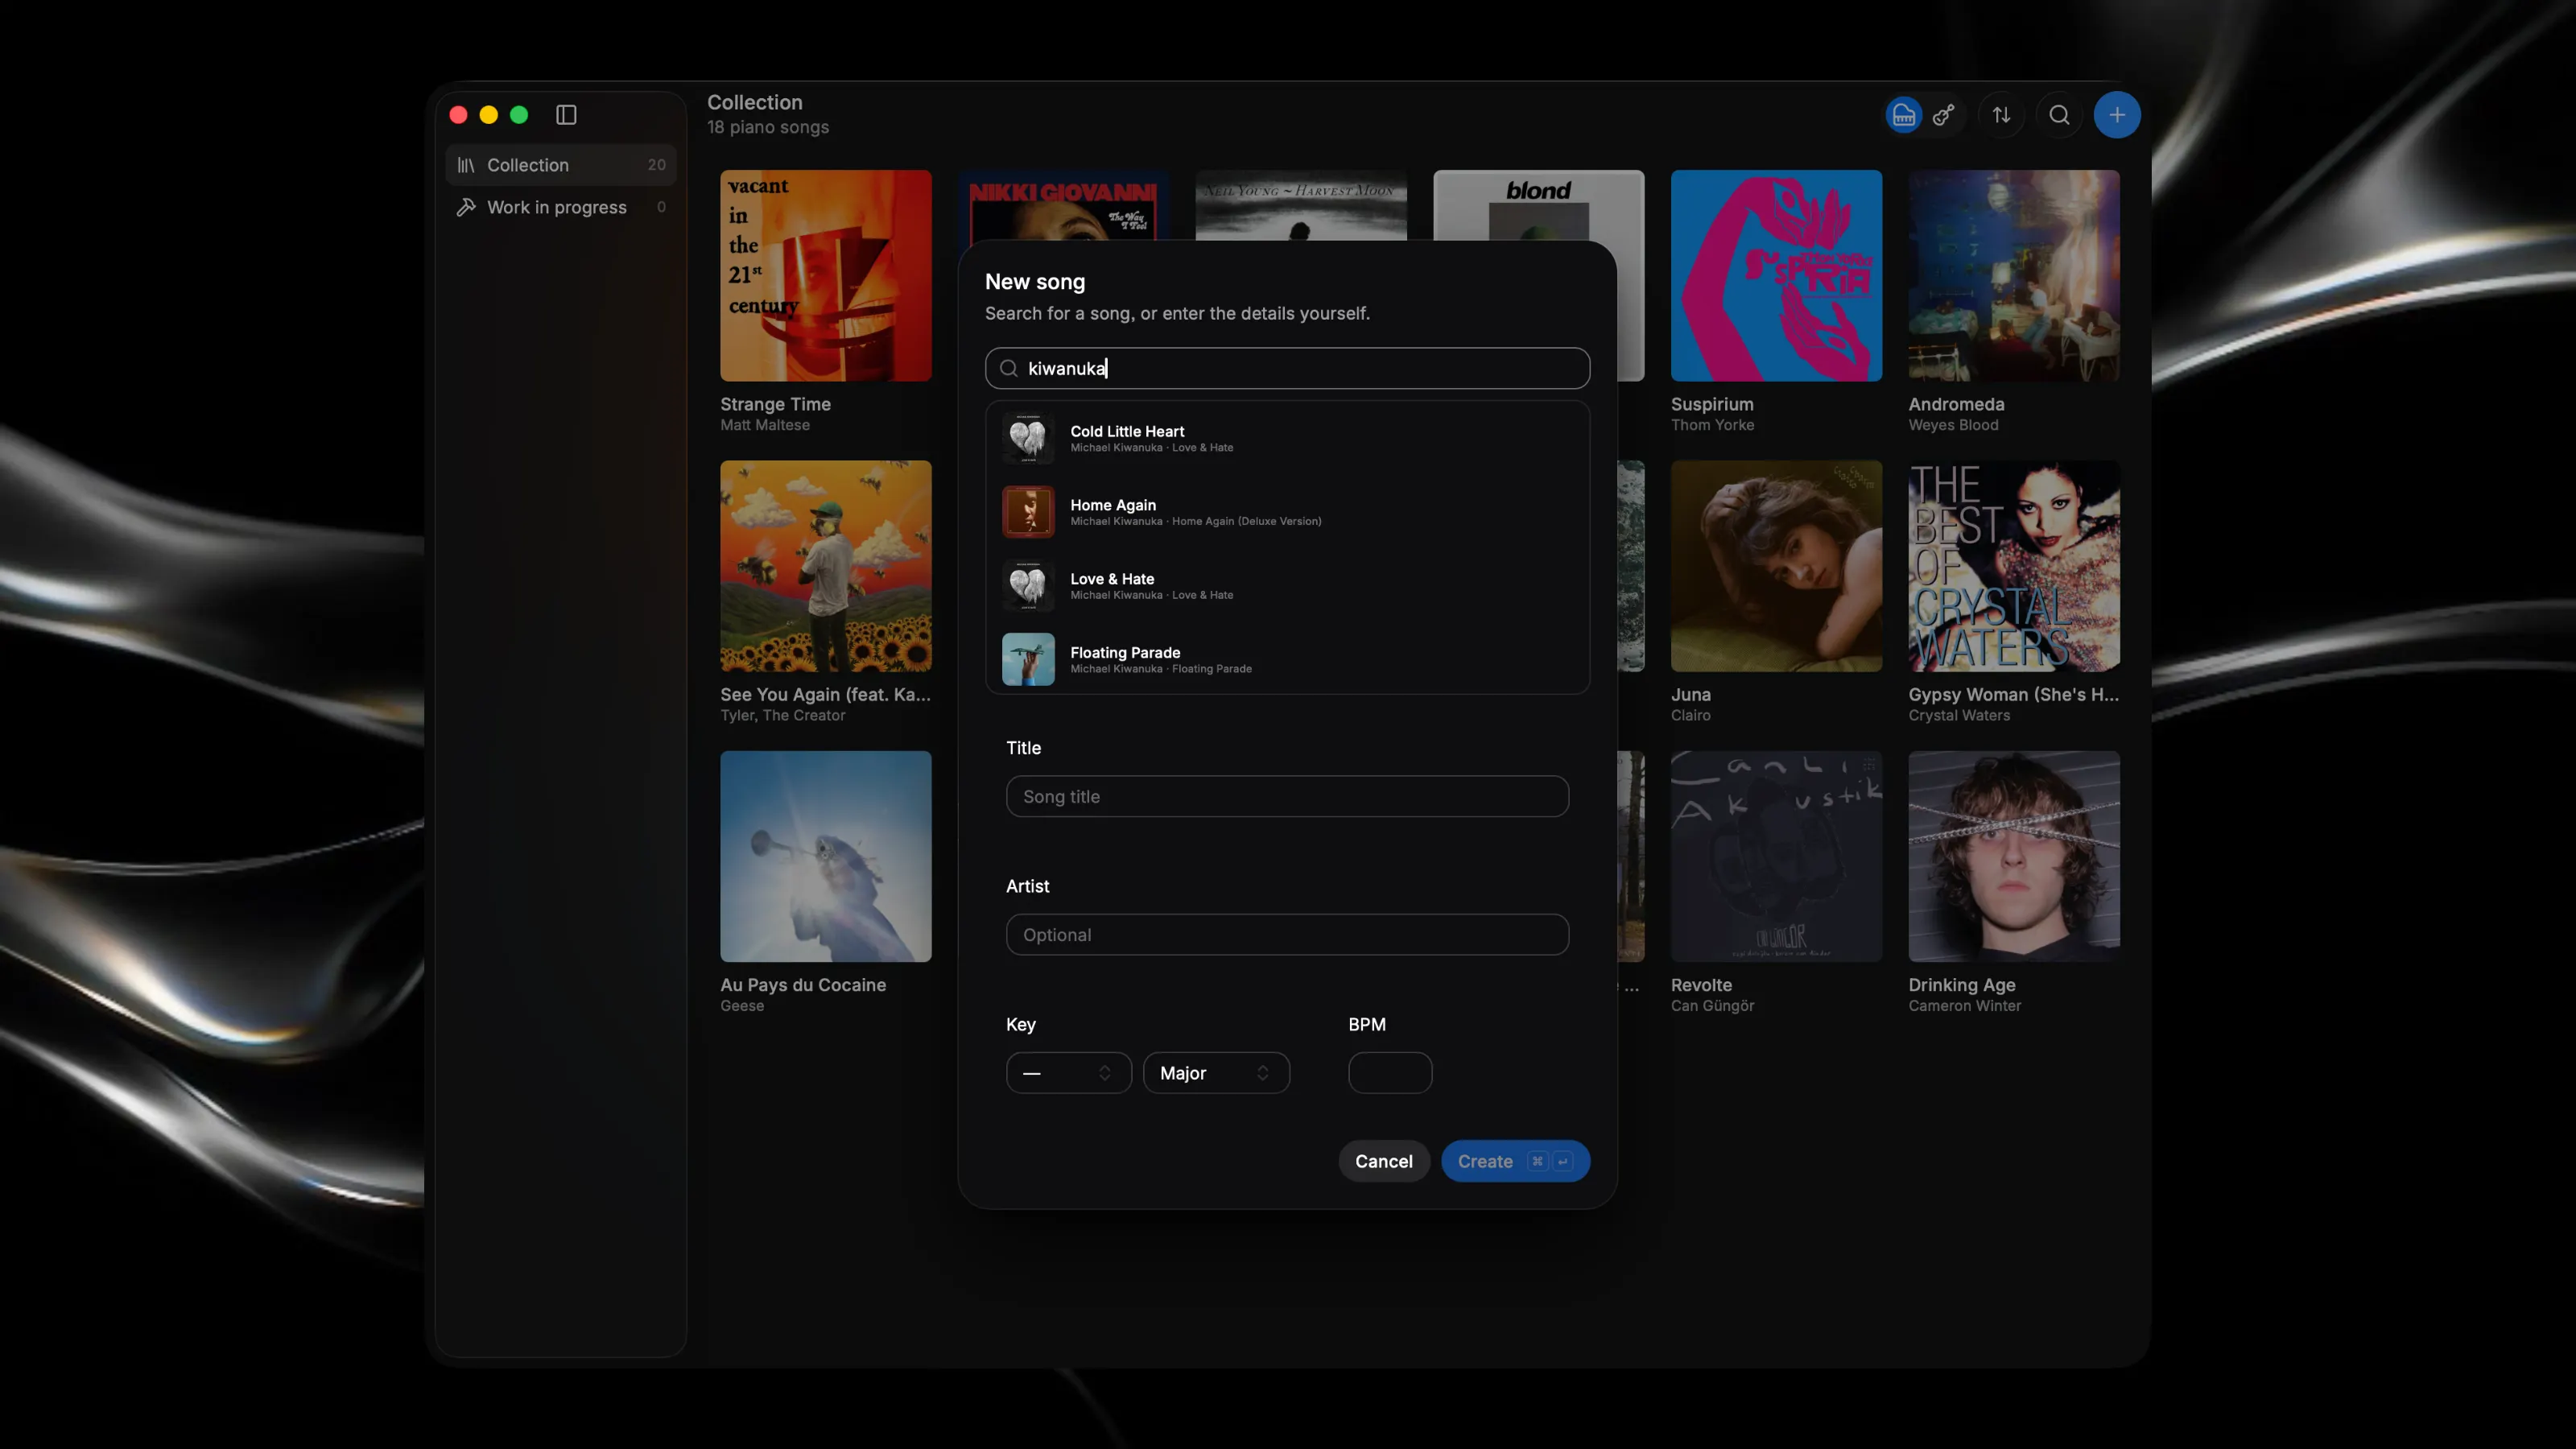
Task: Open the Major mode dropdown
Action: pos(1216,1073)
